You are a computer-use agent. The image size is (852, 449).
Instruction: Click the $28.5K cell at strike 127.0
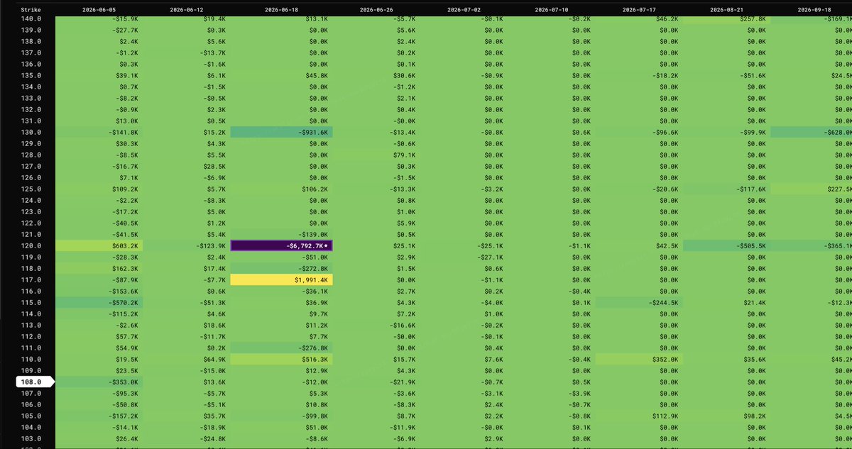[x=187, y=166]
